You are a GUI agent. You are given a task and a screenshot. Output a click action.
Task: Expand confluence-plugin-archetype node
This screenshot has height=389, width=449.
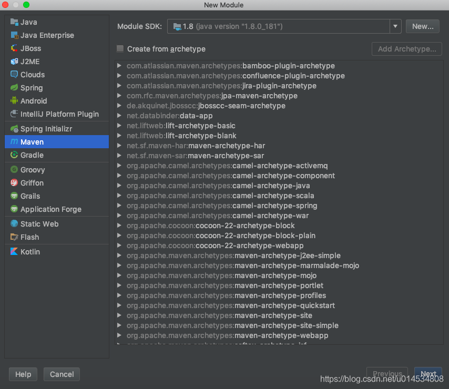(119, 76)
